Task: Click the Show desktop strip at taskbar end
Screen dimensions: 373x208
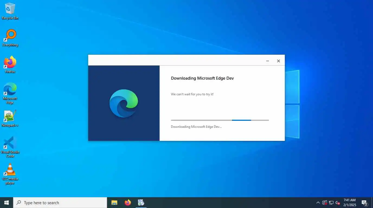Action: 372,203
